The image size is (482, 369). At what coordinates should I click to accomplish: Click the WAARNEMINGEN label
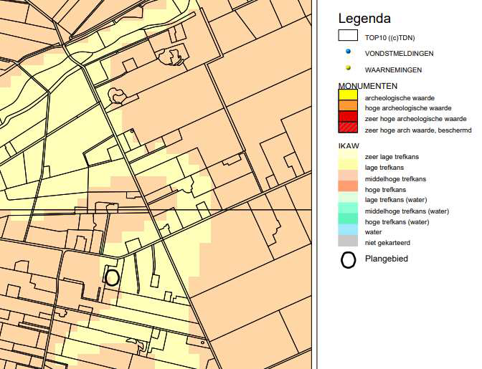tap(394, 70)
